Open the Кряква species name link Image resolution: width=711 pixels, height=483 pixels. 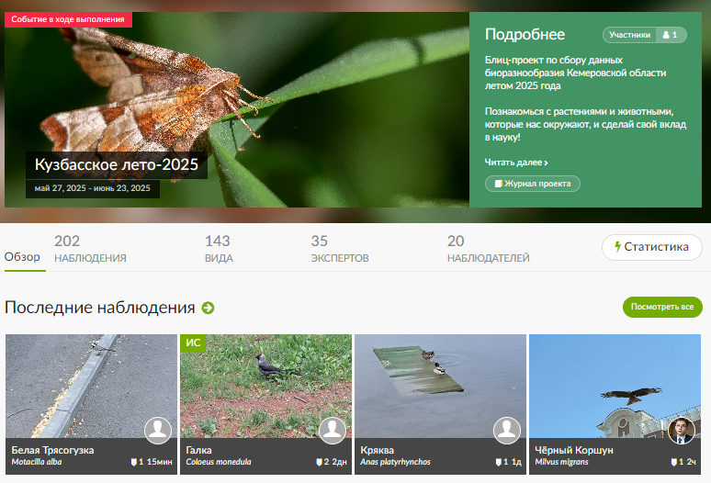tap(378, 450)
